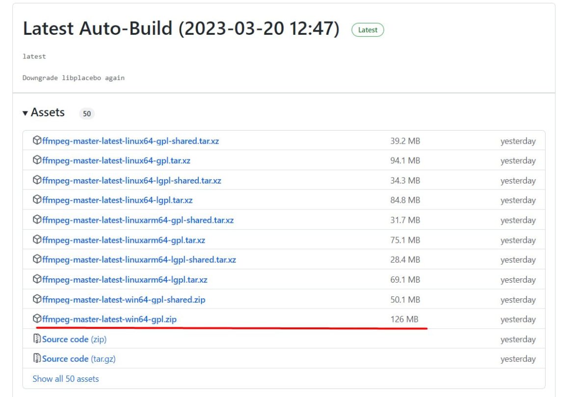
Task: Click package icon beside linux64-lgpl.tar.xz
Action: (37, 200)
